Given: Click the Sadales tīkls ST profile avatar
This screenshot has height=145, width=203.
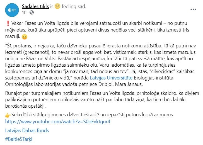Looking at the screenshot, I should (12, 10).
